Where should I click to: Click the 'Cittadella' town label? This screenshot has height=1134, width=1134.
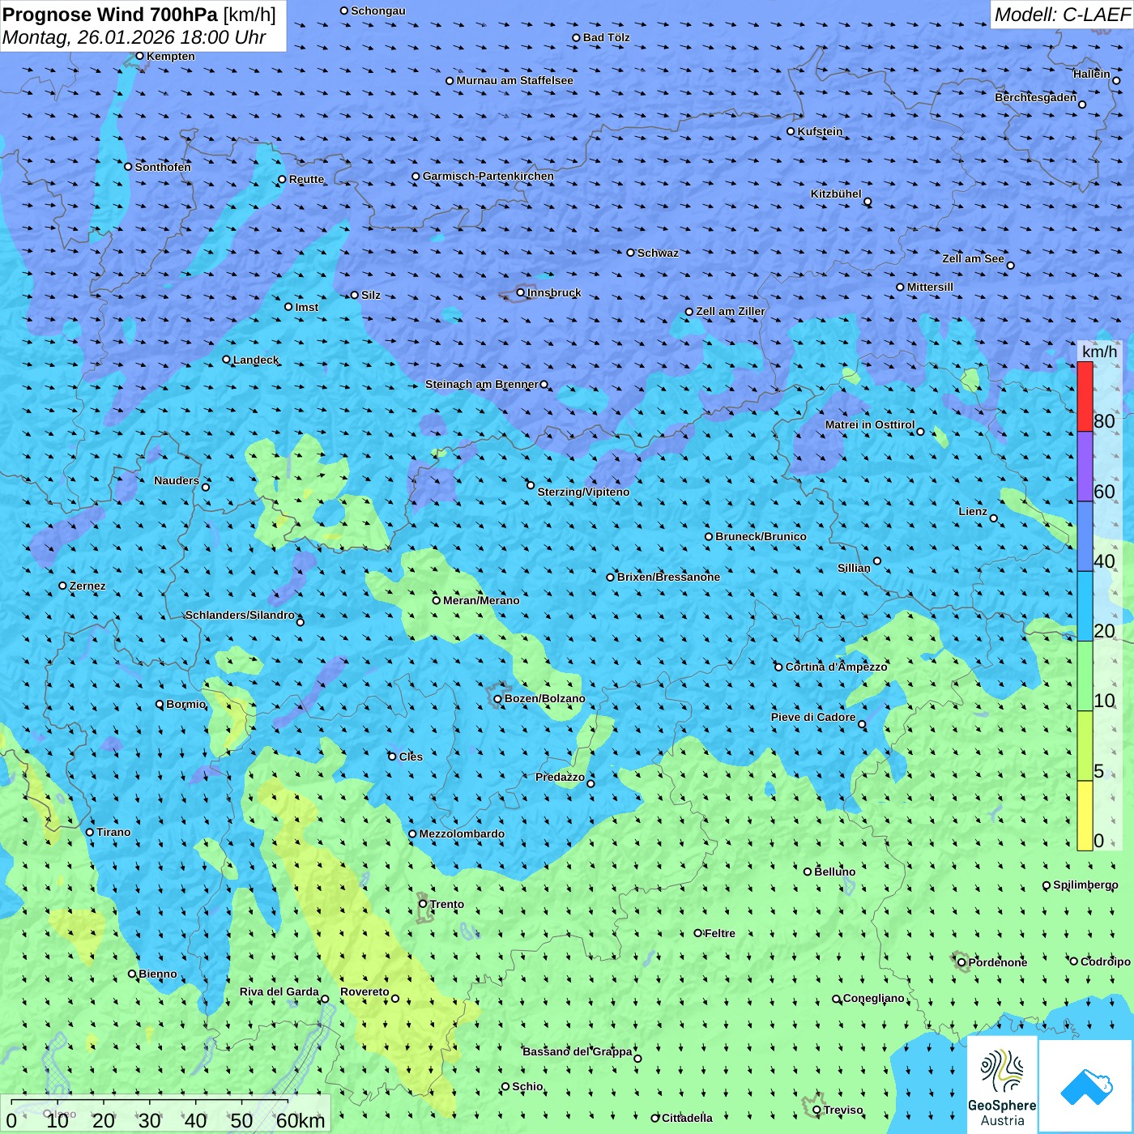(x=687, y=1118)
